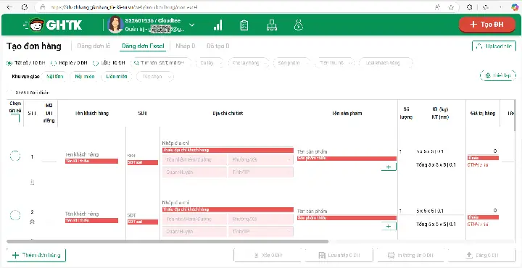Image resolution: width=522 pixels, height=268 pixels.
Task: Add product with plus button in order 1
Action: coord(389,167)
